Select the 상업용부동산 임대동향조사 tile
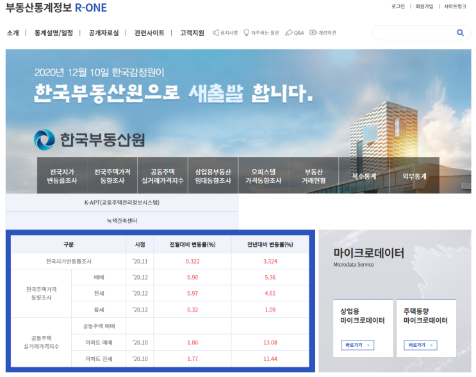Image resolution: width=476 pixels, height=377 pixels. click(213, 176)
